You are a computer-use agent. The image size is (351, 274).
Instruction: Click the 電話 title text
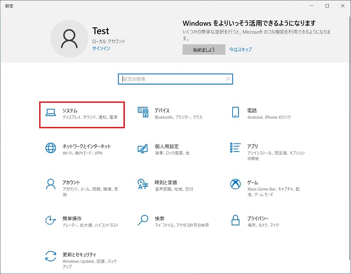[x=252, y=110]
